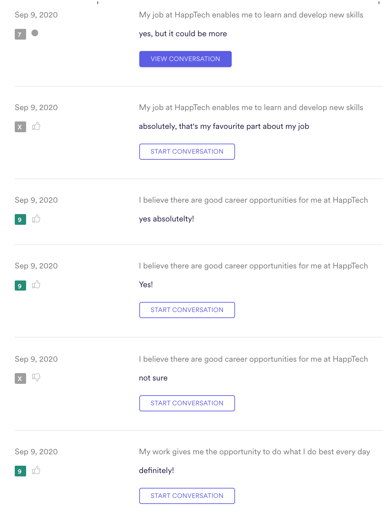
Task: Start conversation on the 'definitely!' comment
Action: pos(187,496)
